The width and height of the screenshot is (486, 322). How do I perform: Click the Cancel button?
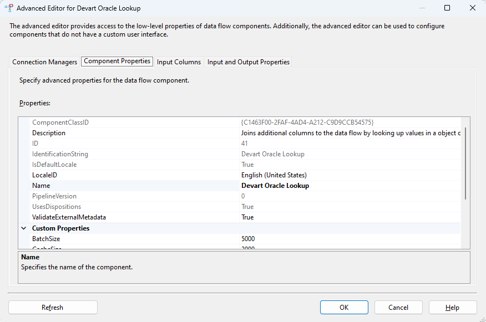point(398,308)
